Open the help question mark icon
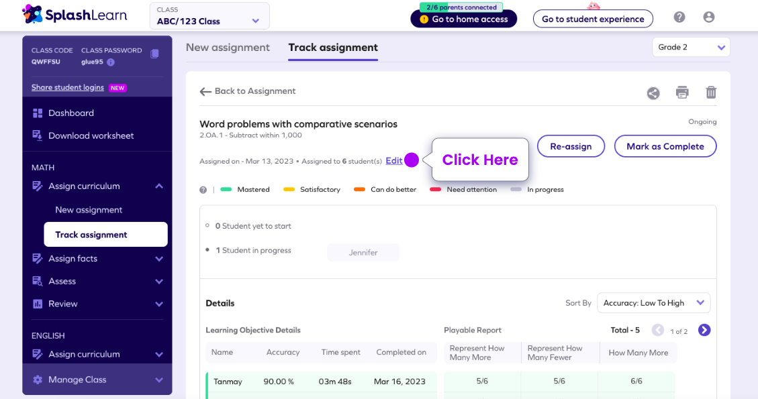 tap(679, 17)
